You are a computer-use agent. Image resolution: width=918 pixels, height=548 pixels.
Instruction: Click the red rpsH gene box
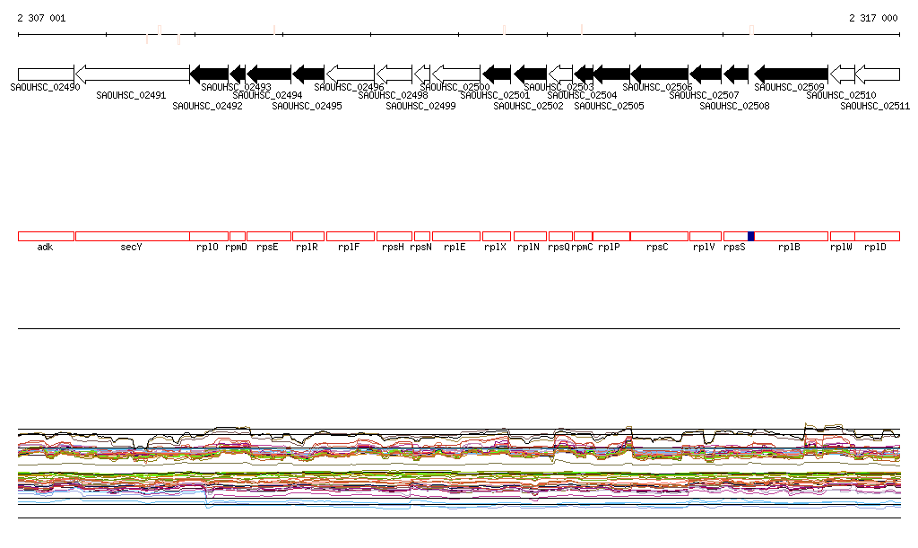pos(394,237)
